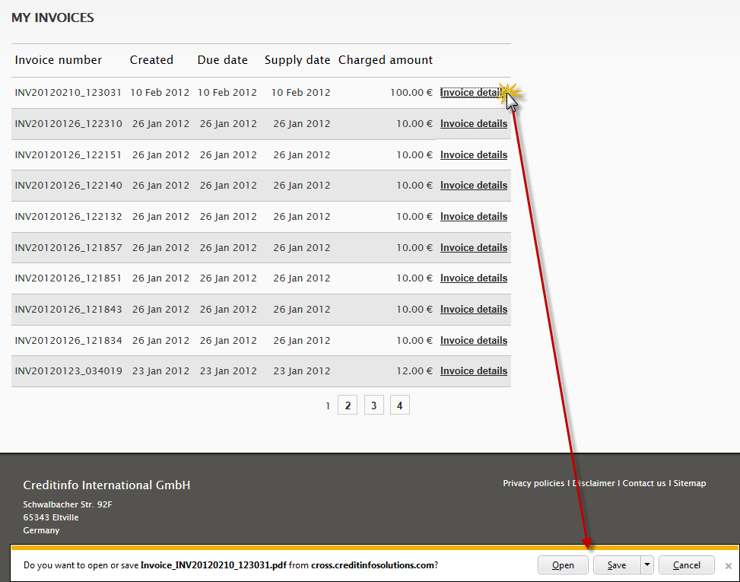740x582 pixels.
Task: Dismiss the download notification bar
Action: click(x=728, y=566)
